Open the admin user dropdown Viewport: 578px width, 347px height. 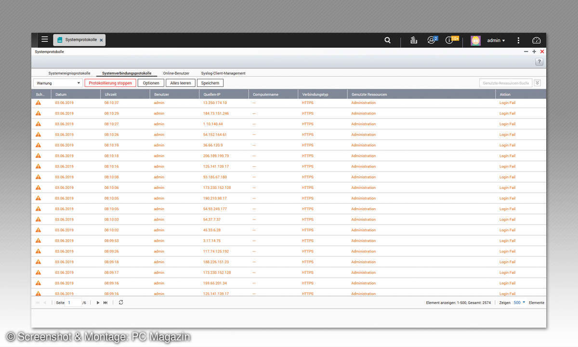click(x=496, y=40)
